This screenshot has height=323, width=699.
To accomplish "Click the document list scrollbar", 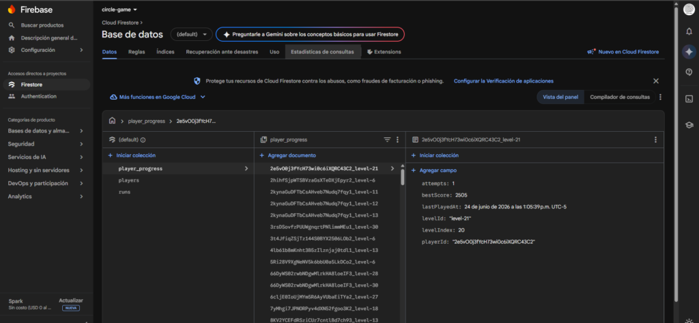I will click(x=403, y=177).
